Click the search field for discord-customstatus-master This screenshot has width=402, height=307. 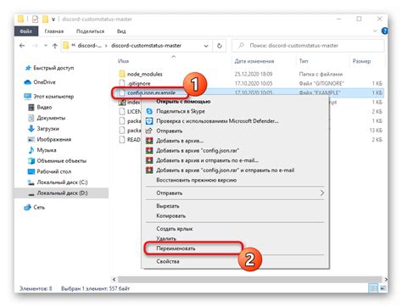308,46
